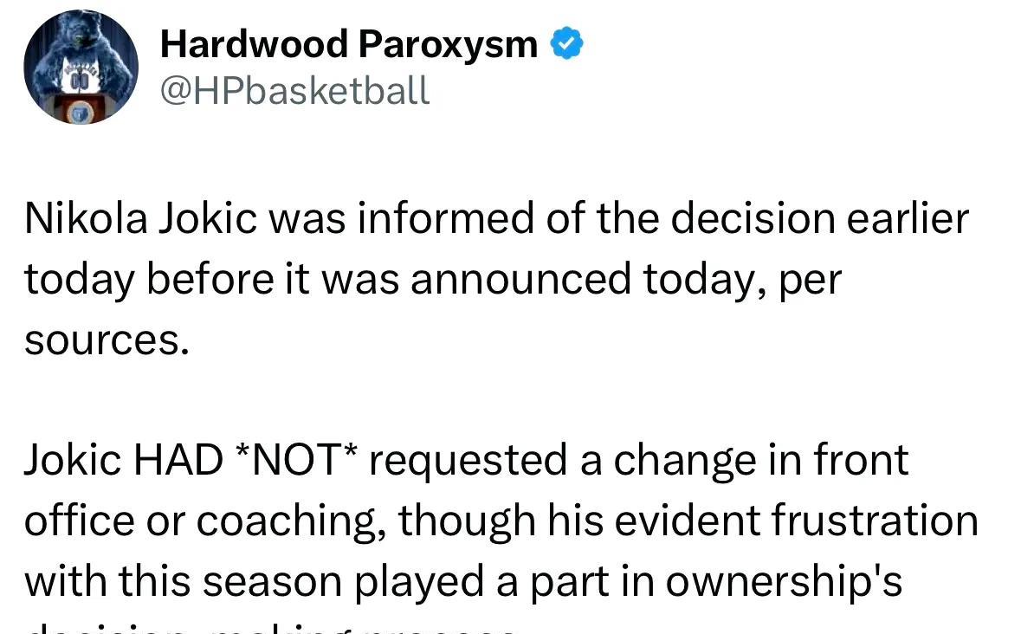Image resolution: width=1021 pixels, height=634 pixels.
Task: Click the words "though his evident frustration"
Action: click(x=688, y=521)
